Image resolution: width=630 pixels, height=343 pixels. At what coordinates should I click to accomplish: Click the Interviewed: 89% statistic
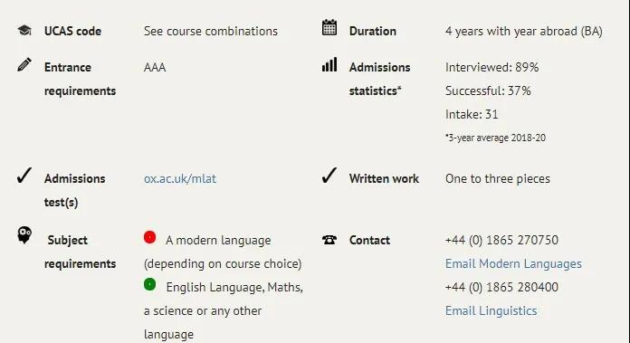492,67
